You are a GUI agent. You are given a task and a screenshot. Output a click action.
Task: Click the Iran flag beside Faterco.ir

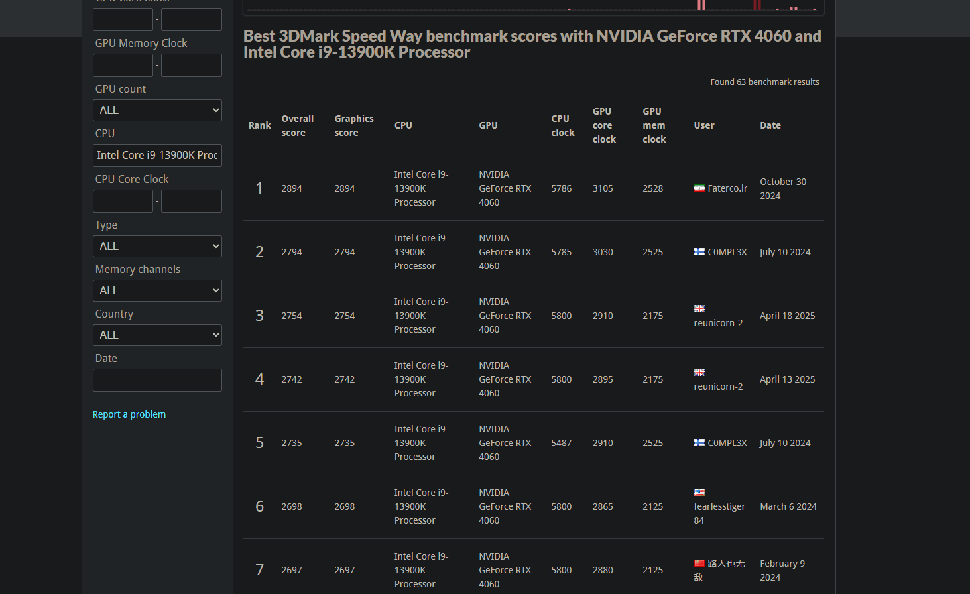(x=699, y=188)
